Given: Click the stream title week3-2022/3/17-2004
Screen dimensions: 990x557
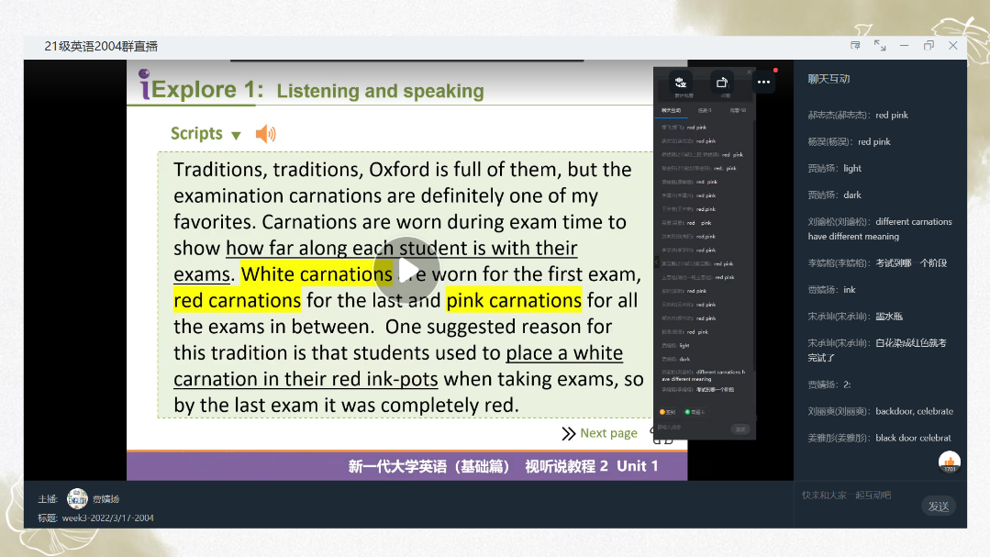Looking at the screenshot, I should (108, 518).
